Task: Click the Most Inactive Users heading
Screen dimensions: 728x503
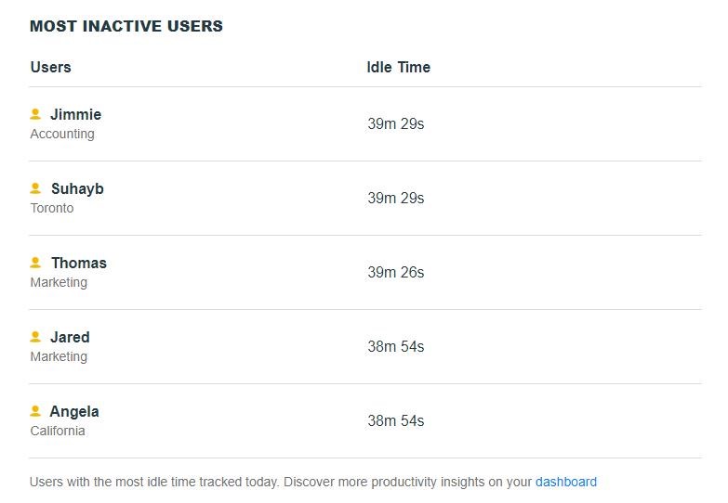Action: click(126, 26)
